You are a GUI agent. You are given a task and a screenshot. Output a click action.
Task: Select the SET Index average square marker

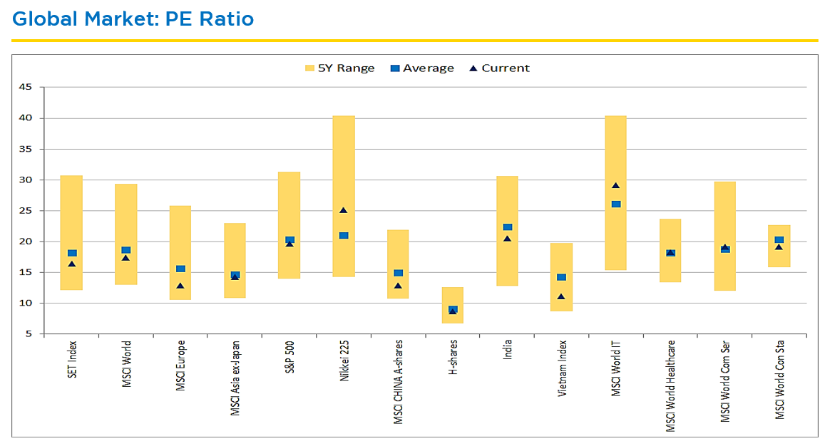[72, 253]
